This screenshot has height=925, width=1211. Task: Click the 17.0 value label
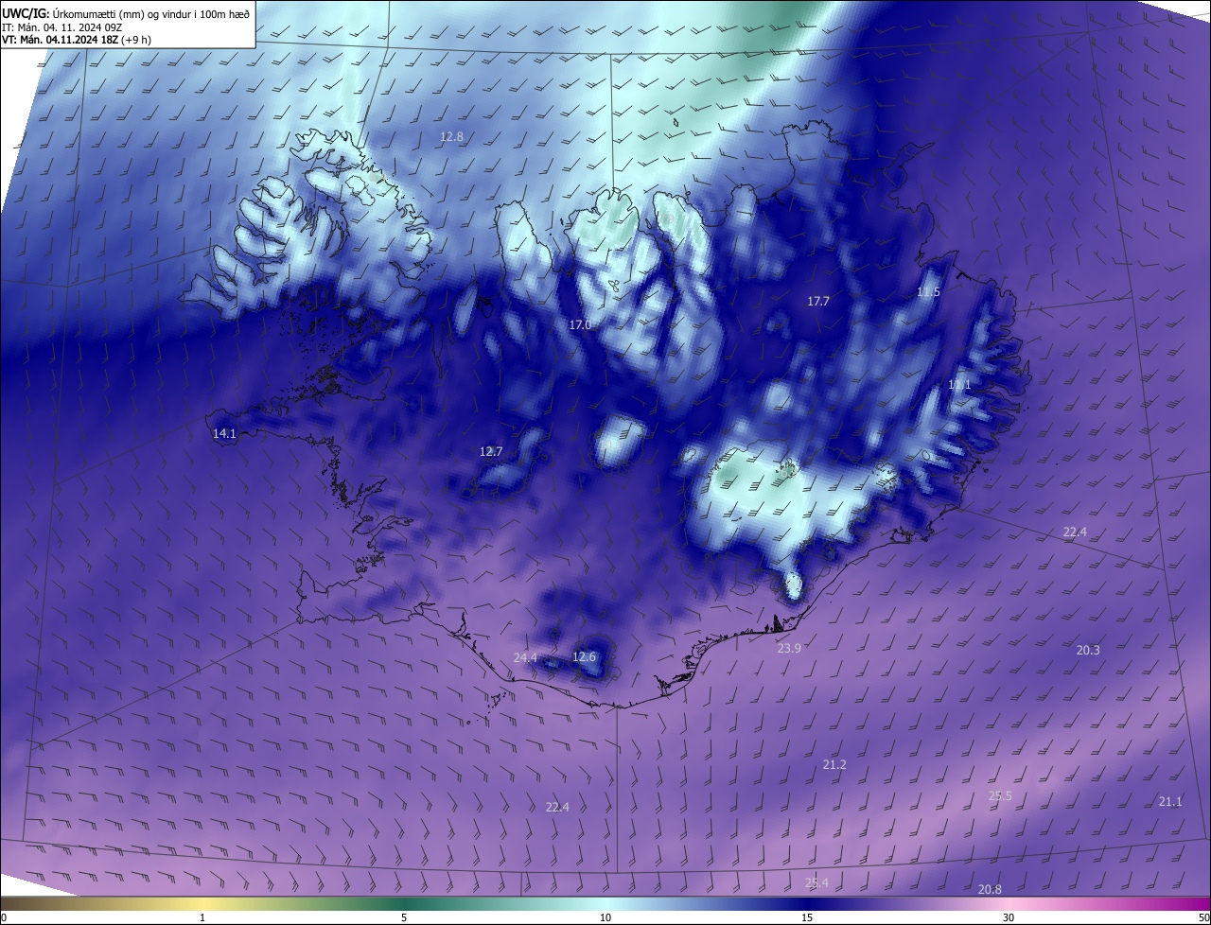580,324
